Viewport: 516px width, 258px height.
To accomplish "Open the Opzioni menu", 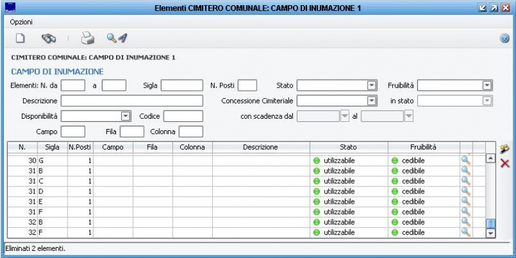I will [21, 23].
